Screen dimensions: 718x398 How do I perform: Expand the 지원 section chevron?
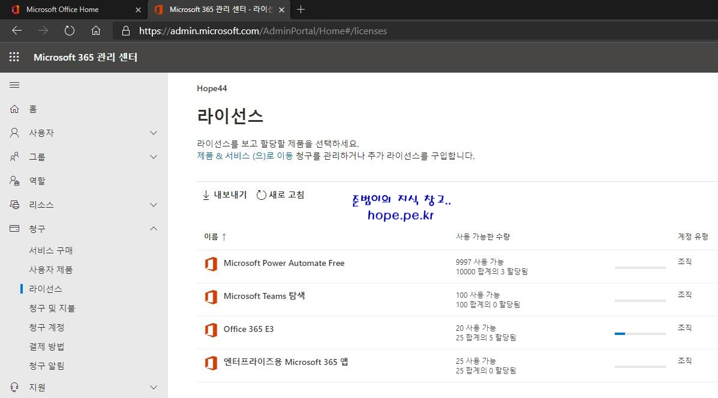pyautogui.click(x=154, y=387)
